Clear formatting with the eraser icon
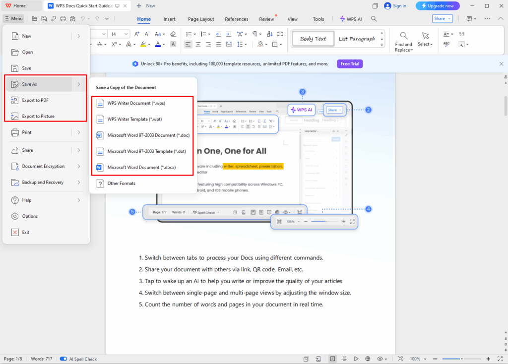Viewport: 508px width, 364px height. (173, 33)
